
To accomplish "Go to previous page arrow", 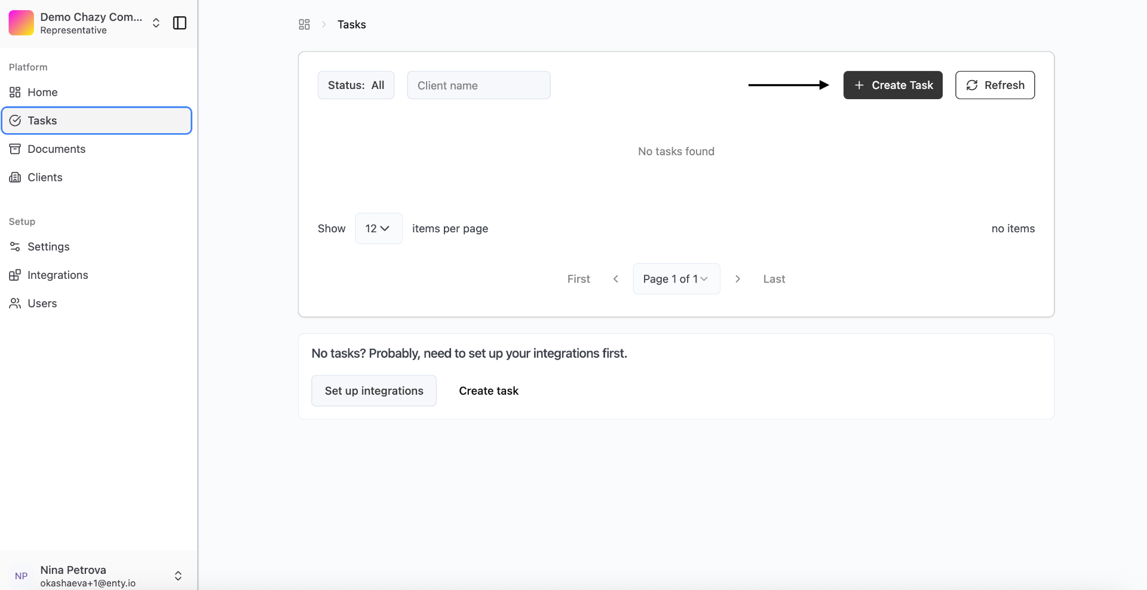I will click(x=616, y=279).
